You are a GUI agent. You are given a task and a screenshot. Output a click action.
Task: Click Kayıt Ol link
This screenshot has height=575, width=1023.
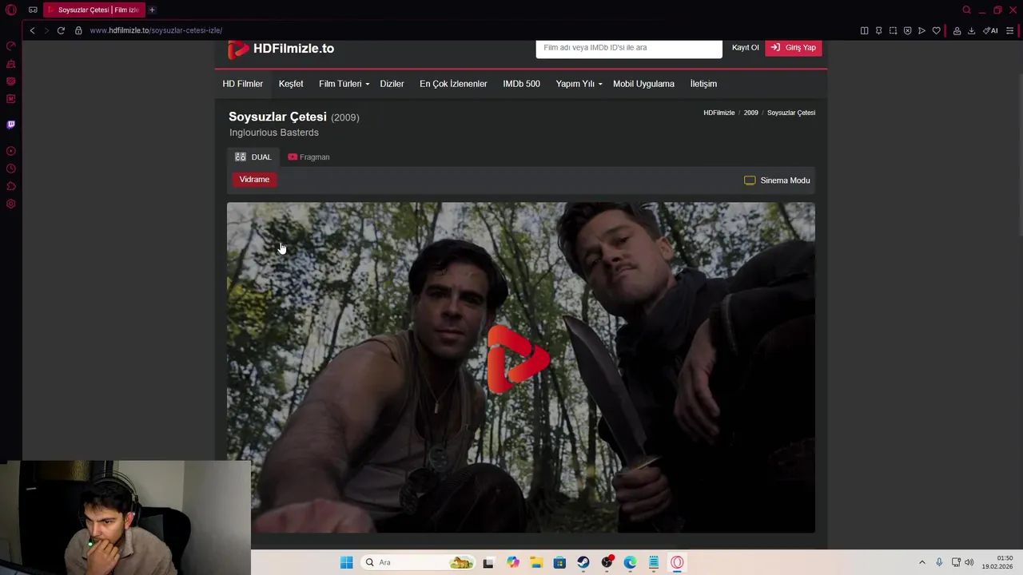[x=746, y=48]
